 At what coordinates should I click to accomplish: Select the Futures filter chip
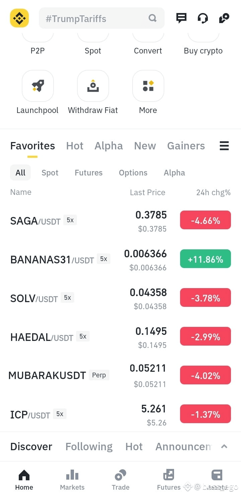89,173
